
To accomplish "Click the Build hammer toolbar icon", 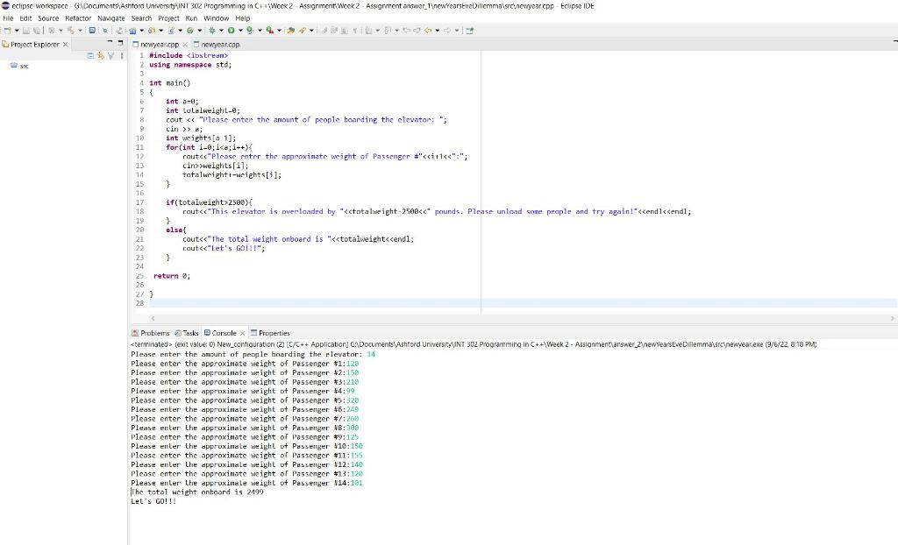I will pos(71,31).
